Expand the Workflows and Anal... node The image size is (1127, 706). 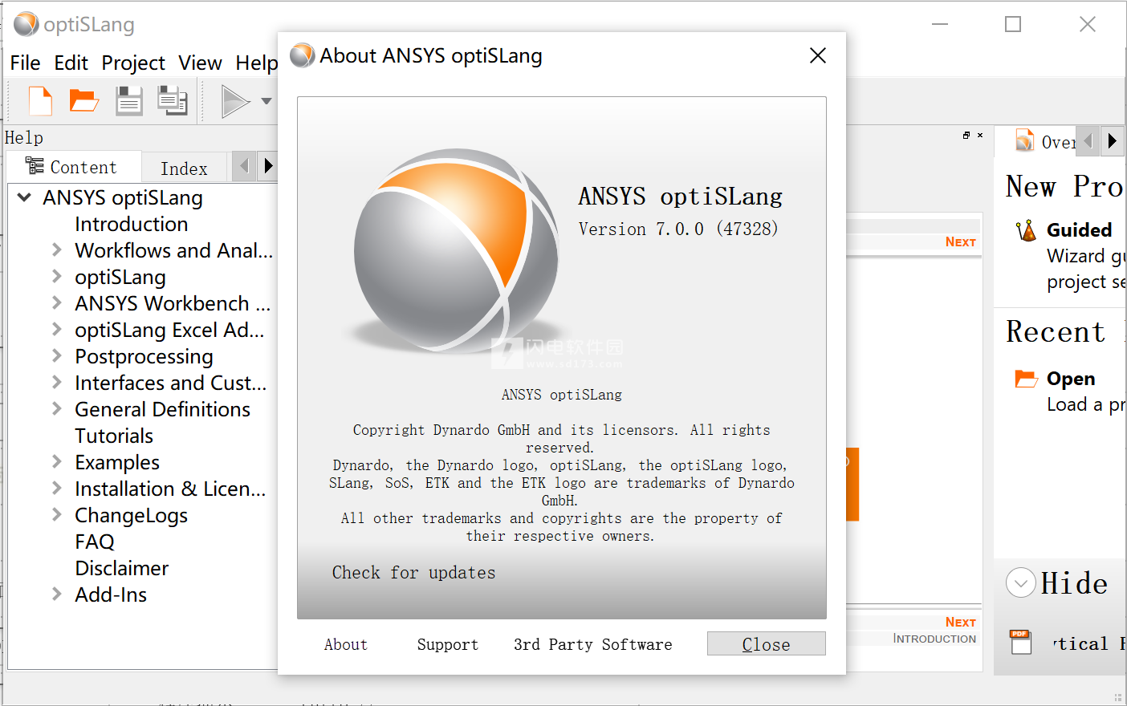(x=56, y=250)
